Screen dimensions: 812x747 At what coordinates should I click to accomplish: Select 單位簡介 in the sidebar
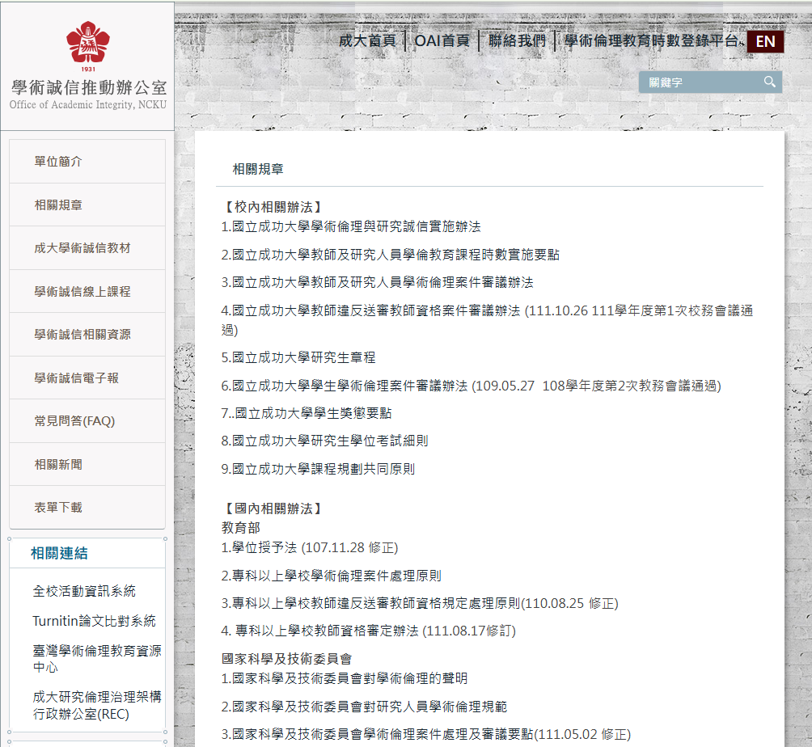58,162
